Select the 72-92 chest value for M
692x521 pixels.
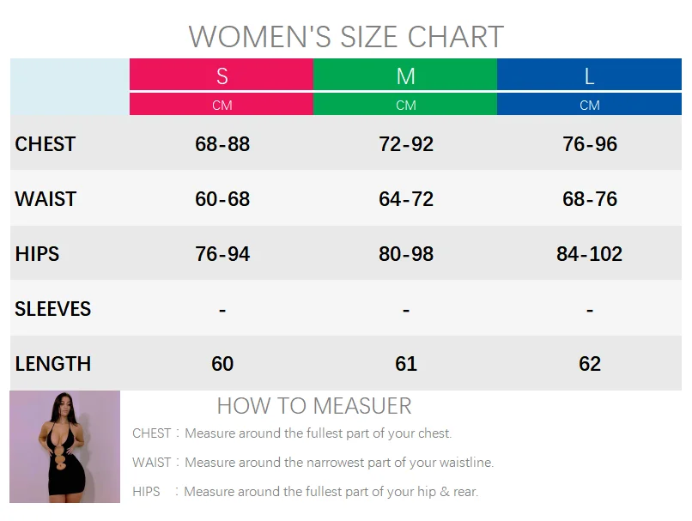click(406, 144)
